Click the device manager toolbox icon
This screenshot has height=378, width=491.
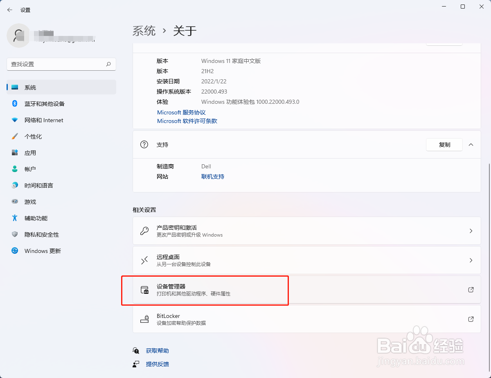[144, 290]
